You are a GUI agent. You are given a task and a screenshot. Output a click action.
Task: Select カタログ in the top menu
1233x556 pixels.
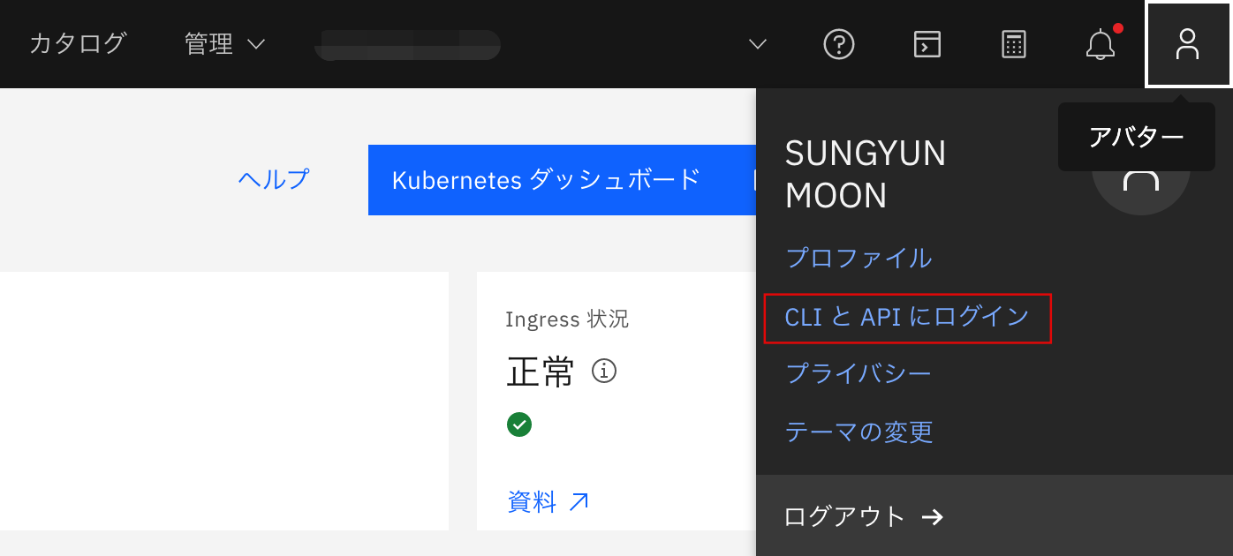78,41
